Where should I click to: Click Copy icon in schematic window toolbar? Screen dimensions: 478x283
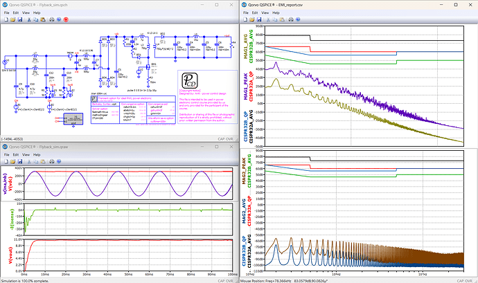(x=35, y=19)
